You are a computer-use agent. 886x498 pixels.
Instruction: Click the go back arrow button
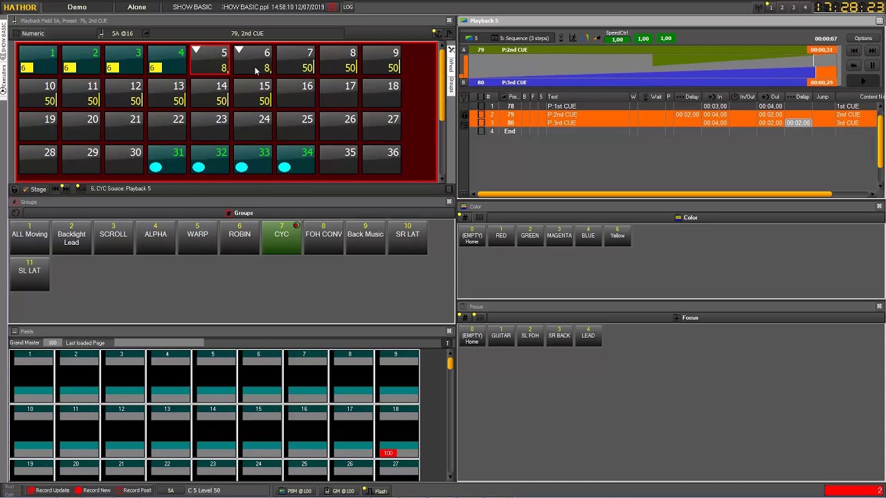pyautogui.click(x=854, y=66)
